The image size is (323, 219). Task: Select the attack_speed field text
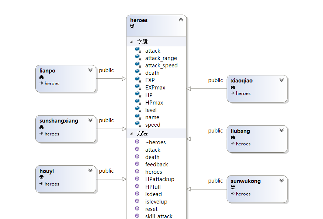click(161, 66)
